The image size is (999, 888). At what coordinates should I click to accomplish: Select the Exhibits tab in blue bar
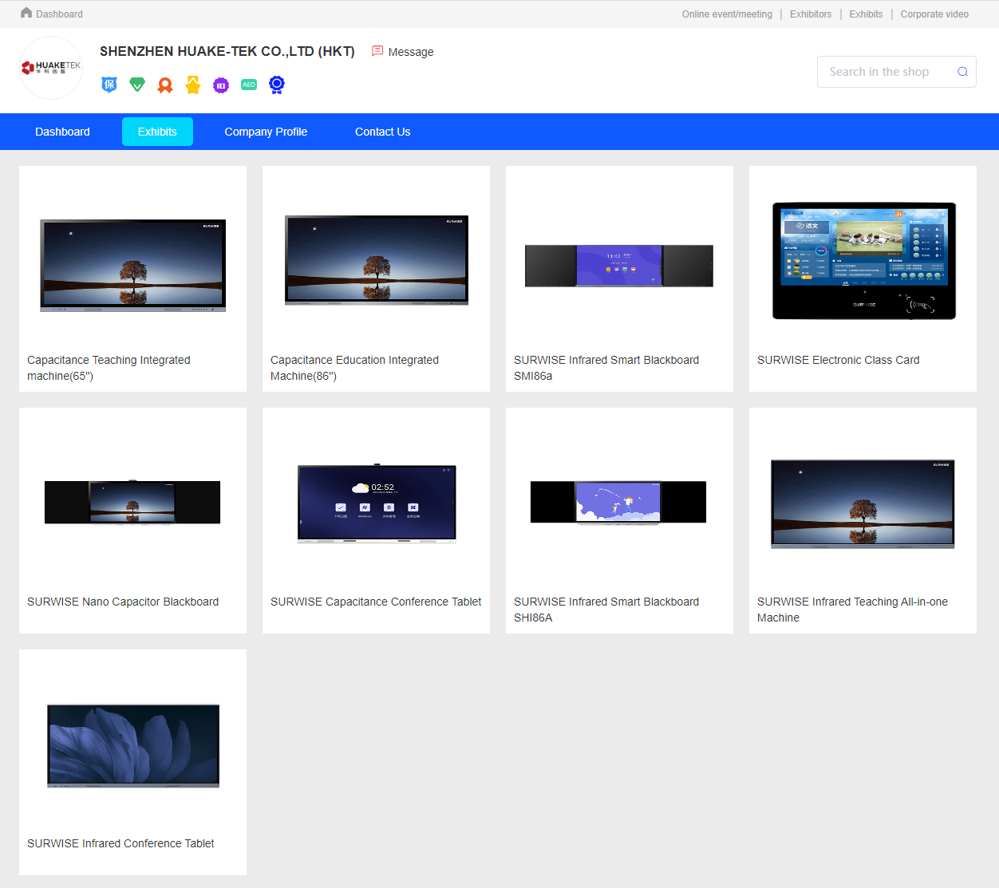[157, 132]
